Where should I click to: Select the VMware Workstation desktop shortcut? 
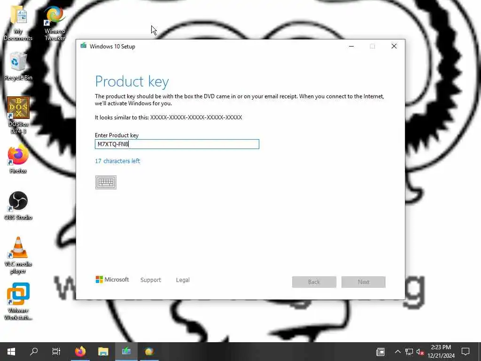(x=18, y=301)
